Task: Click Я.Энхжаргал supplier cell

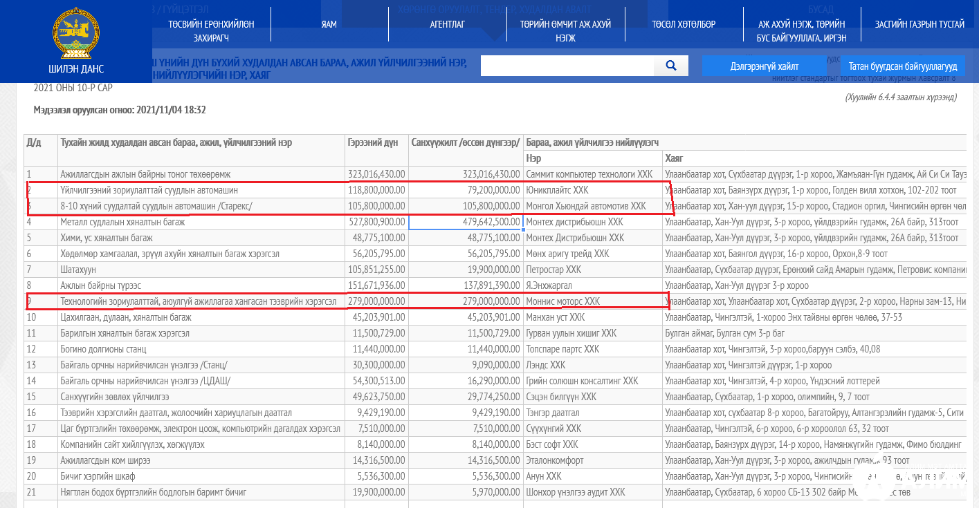Action: pos(592,285)
